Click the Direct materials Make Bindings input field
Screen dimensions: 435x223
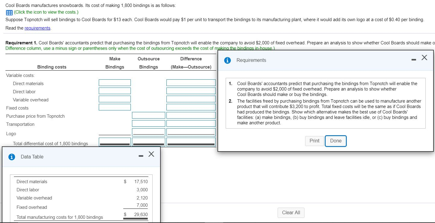tap(115, 82)
